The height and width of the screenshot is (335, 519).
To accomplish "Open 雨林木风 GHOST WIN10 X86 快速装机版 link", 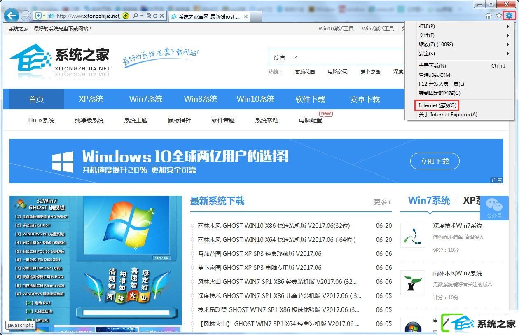I will 274,226.
